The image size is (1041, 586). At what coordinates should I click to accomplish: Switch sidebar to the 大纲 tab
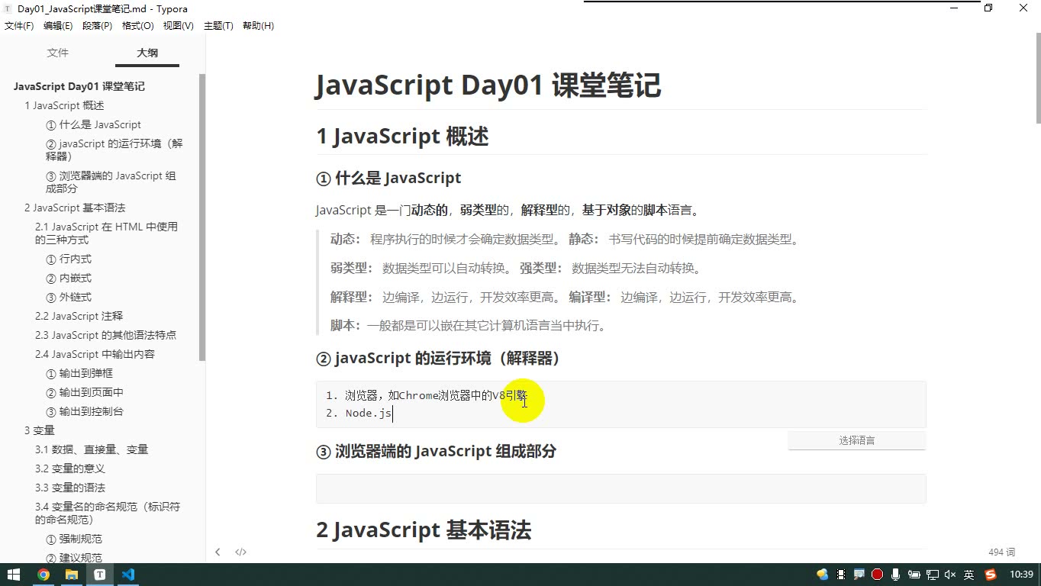[x=147, y=53]
